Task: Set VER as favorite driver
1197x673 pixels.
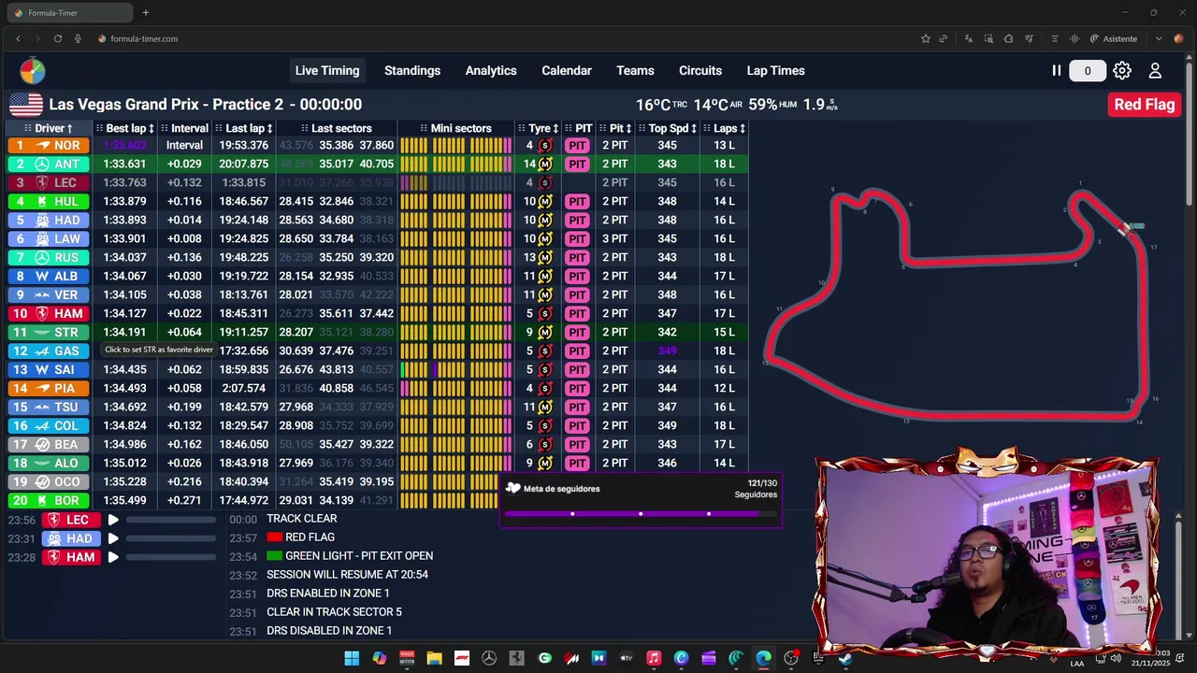Action: tap(50, 294)
